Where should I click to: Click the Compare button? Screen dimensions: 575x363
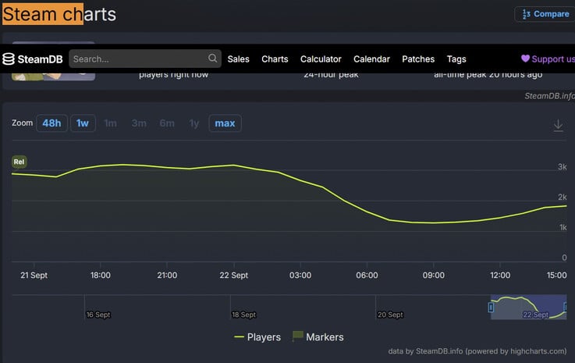tap(545, 14)
